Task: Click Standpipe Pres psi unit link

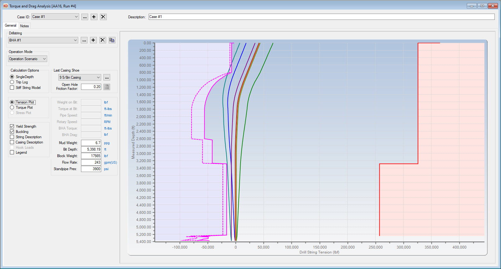Action: coord(106,169)
